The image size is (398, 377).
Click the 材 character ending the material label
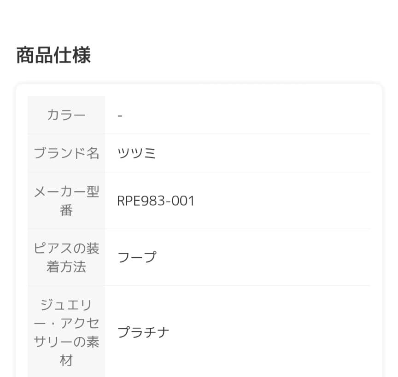pyautogui.click(x=66, y=360)
